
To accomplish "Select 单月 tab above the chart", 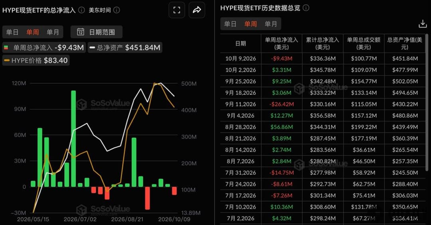I will 53,32.
